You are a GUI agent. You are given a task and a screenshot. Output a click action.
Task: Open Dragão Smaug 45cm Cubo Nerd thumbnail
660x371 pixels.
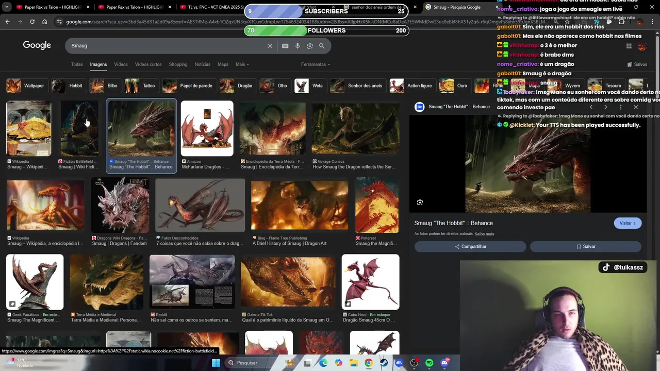coord(370,282)
